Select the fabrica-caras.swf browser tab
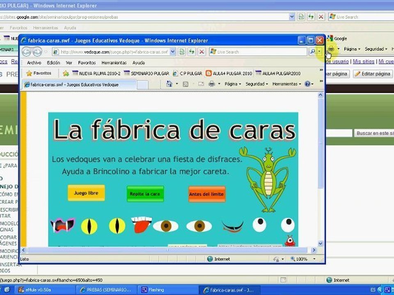Viewport: 394px width, 295px height. 79,84
